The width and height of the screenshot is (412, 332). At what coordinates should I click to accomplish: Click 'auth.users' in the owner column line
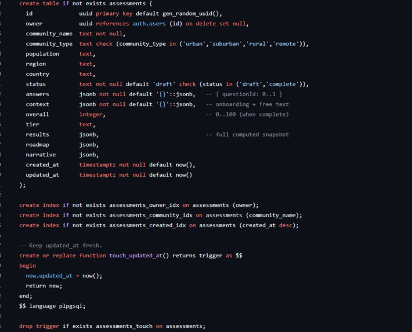tap(149, 24)
